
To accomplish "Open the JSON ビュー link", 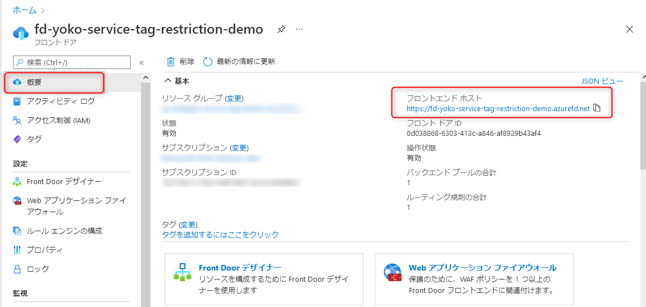I will pos(602,81).
